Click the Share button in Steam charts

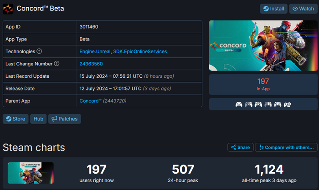pyautogui.click(x=240, y=147)
